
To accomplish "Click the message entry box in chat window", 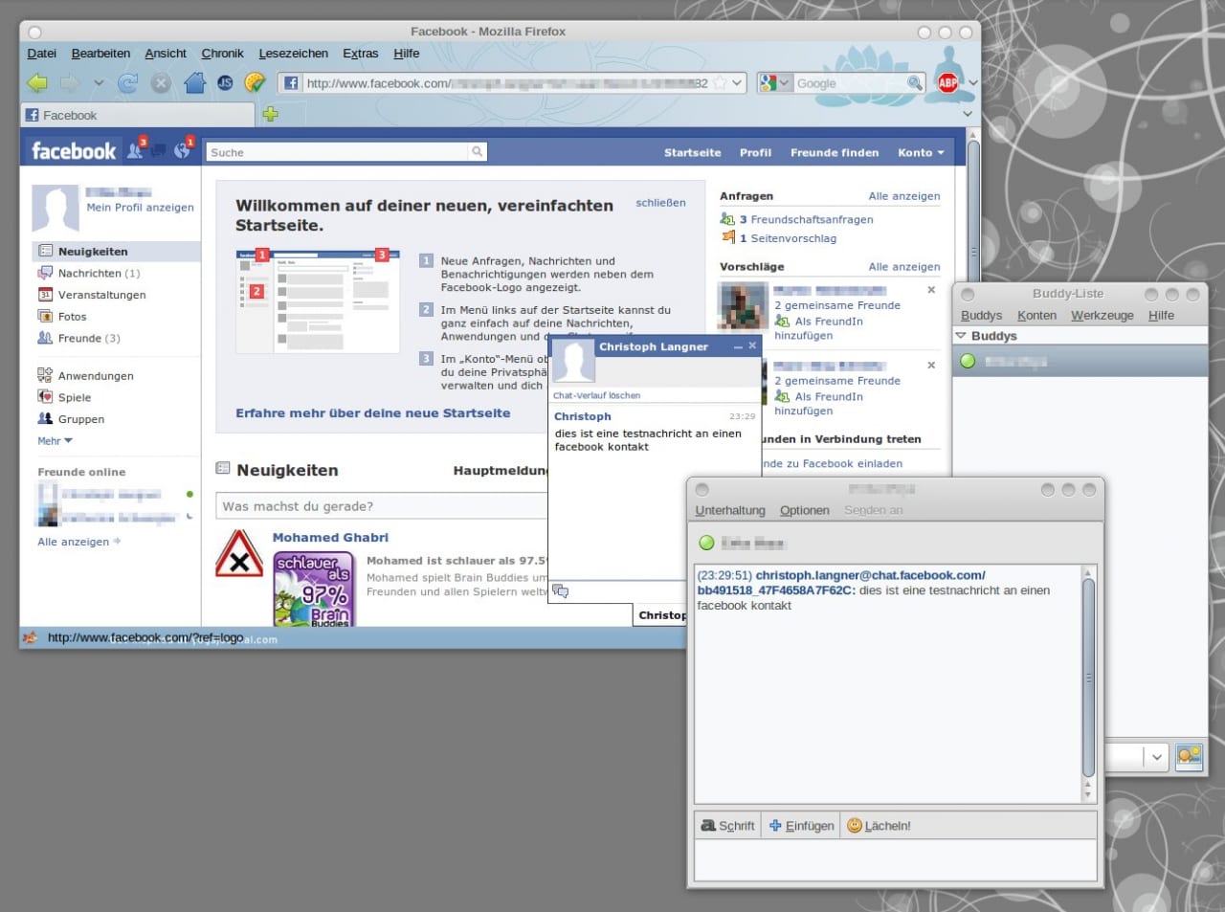I will [x=895, y=860].
